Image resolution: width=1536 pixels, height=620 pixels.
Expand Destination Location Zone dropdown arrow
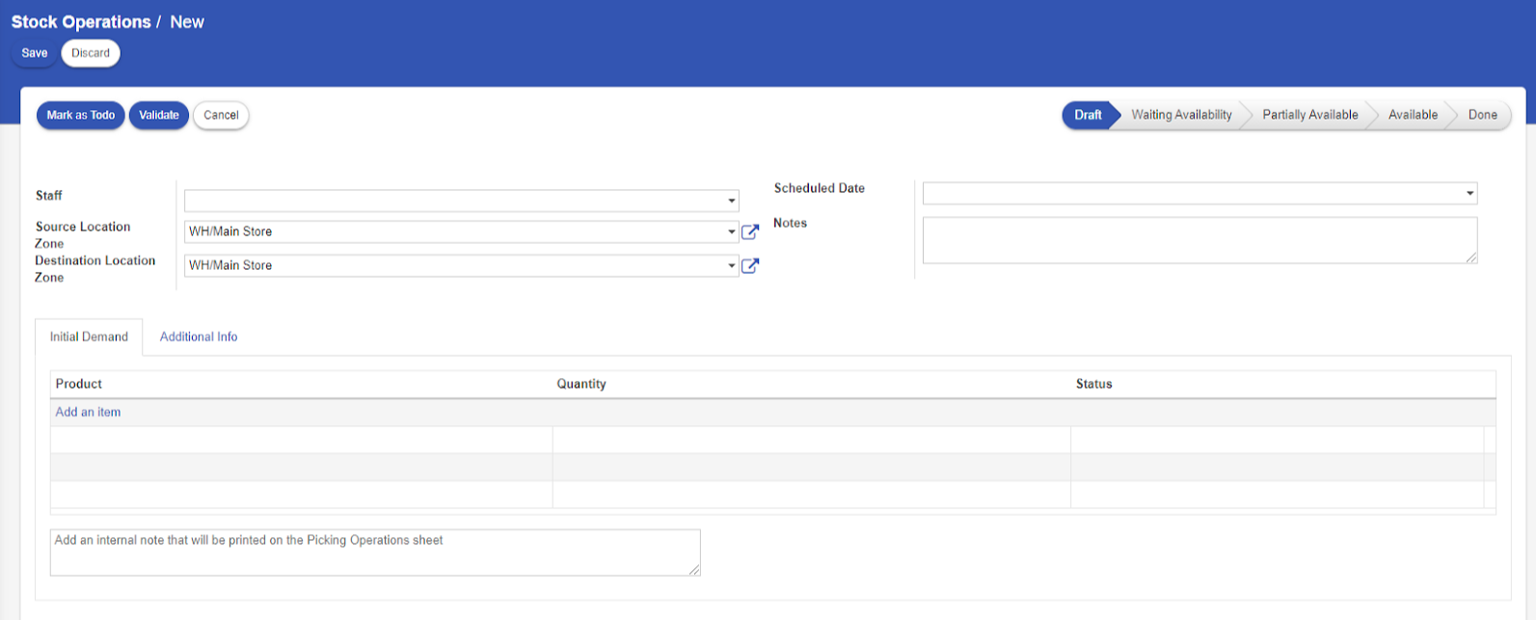(x=732, y=265)
